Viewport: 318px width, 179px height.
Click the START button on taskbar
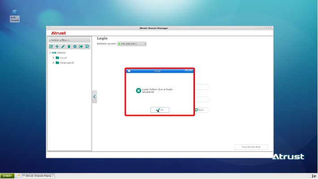[7, 176]
